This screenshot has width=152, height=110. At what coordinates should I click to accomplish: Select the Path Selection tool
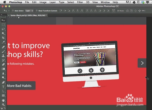coord(3,91)
